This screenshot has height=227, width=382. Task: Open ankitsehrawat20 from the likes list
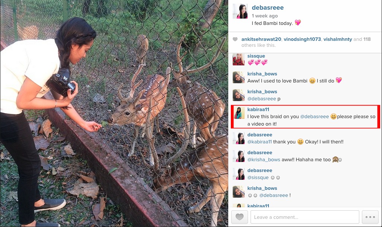click(x=261, y=39)
